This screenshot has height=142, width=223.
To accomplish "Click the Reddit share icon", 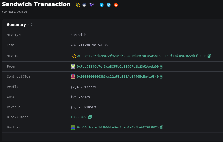I will coord(116,5).
